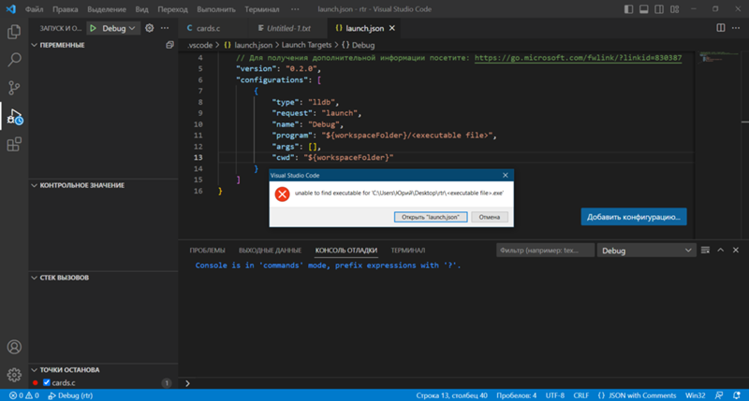Maximize the panel with the chevron up

click(x=720, y=250)
